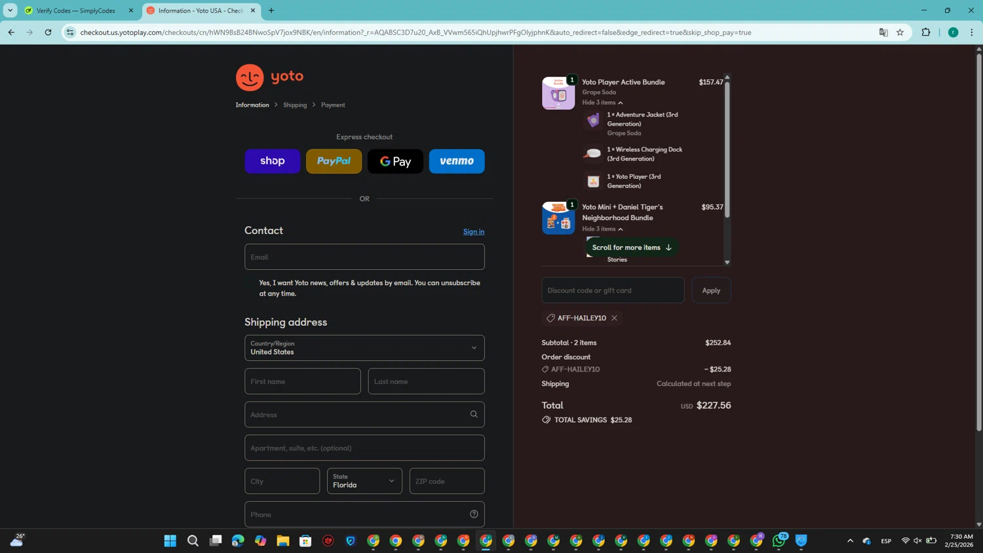
Task: Toggle Yoto news and offers checkbox
Action: coord(250,283)
